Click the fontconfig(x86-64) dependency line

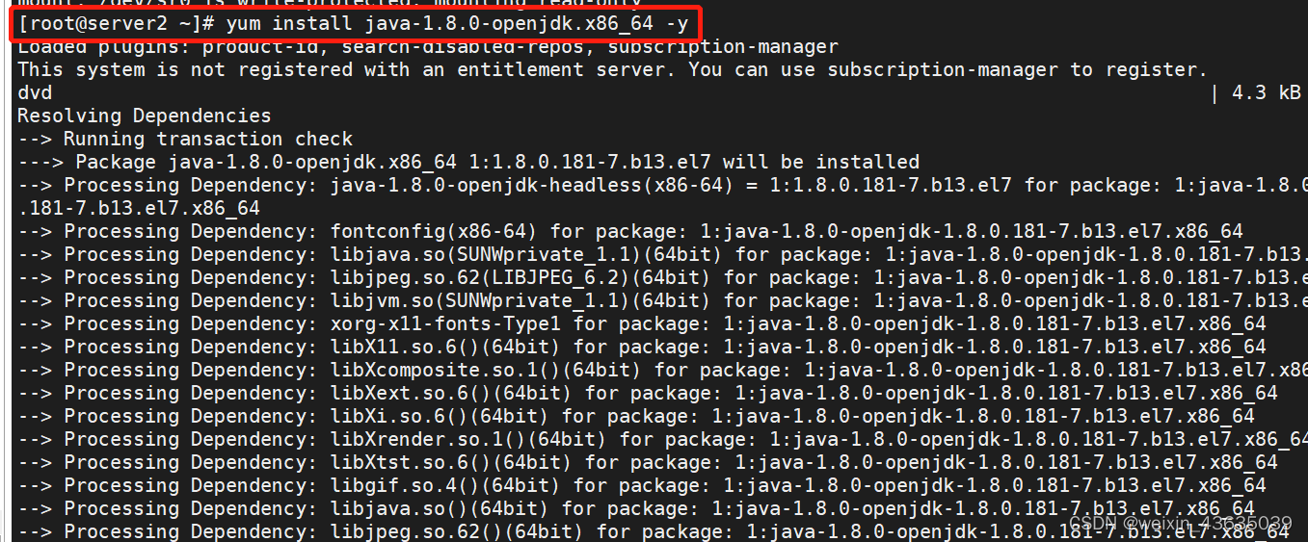[x=630, y=232]
